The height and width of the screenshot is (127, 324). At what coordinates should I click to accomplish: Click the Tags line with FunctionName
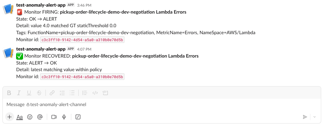136,32
